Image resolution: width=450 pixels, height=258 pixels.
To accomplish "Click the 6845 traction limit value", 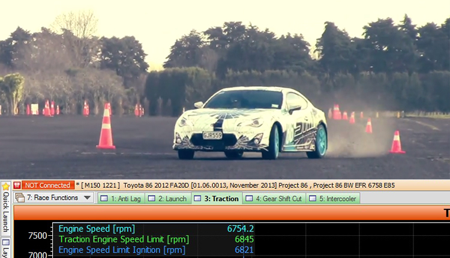I will 244,239.
